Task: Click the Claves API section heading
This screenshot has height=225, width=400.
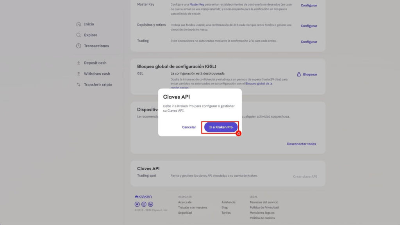Action: [148, 169]
